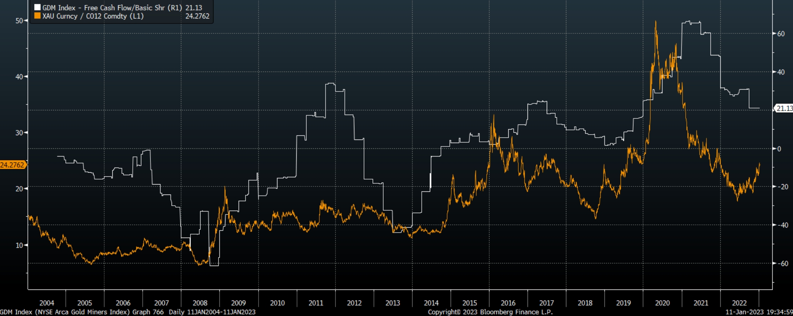Image resolution: width=793 pixels, height=316 pixels.
Task: Click the Bloomberg Finance copyright text
Action: point(490,312)
